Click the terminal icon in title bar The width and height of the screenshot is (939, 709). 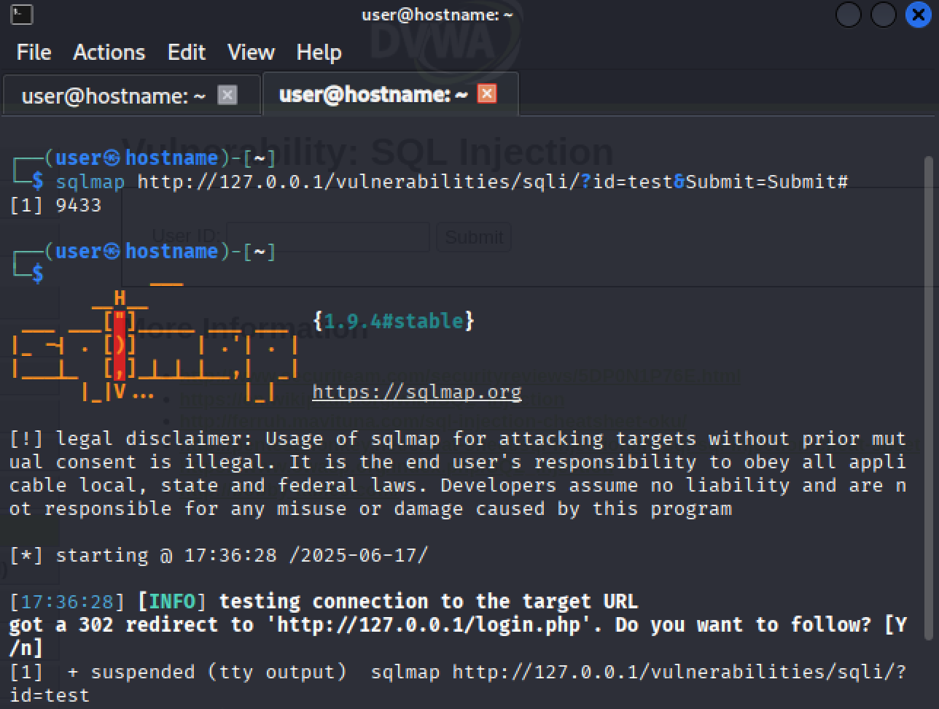click(22, 14)
